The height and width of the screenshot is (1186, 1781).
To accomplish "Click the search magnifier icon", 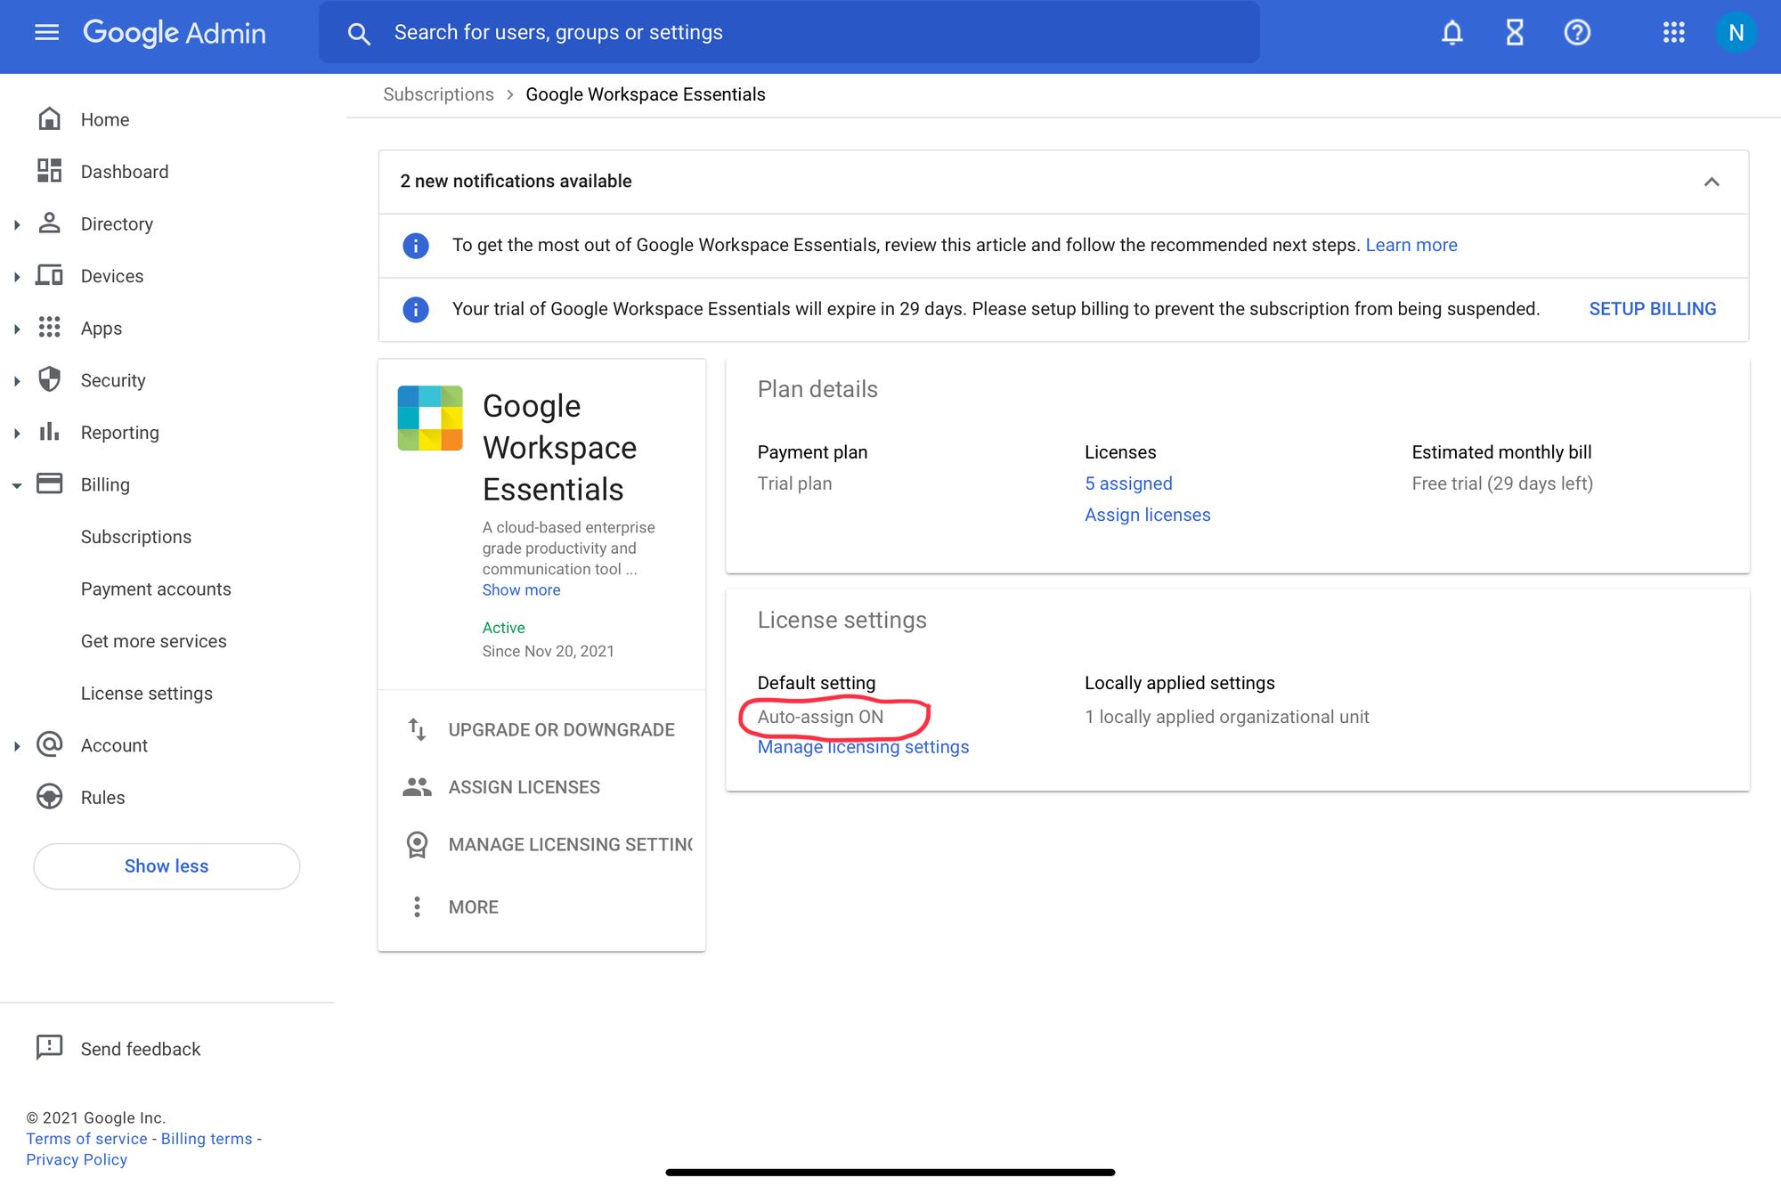I will pos(359,34).
